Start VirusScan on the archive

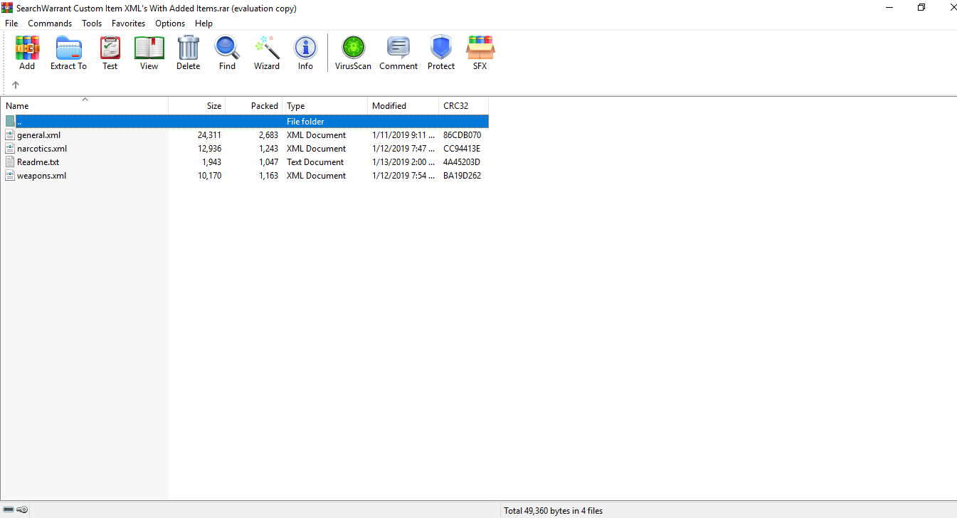(353, 53)
